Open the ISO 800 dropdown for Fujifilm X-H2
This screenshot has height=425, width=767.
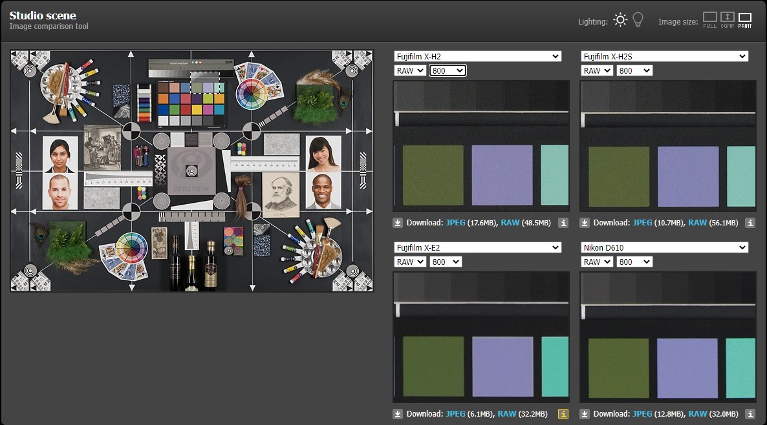coord(448,71)
